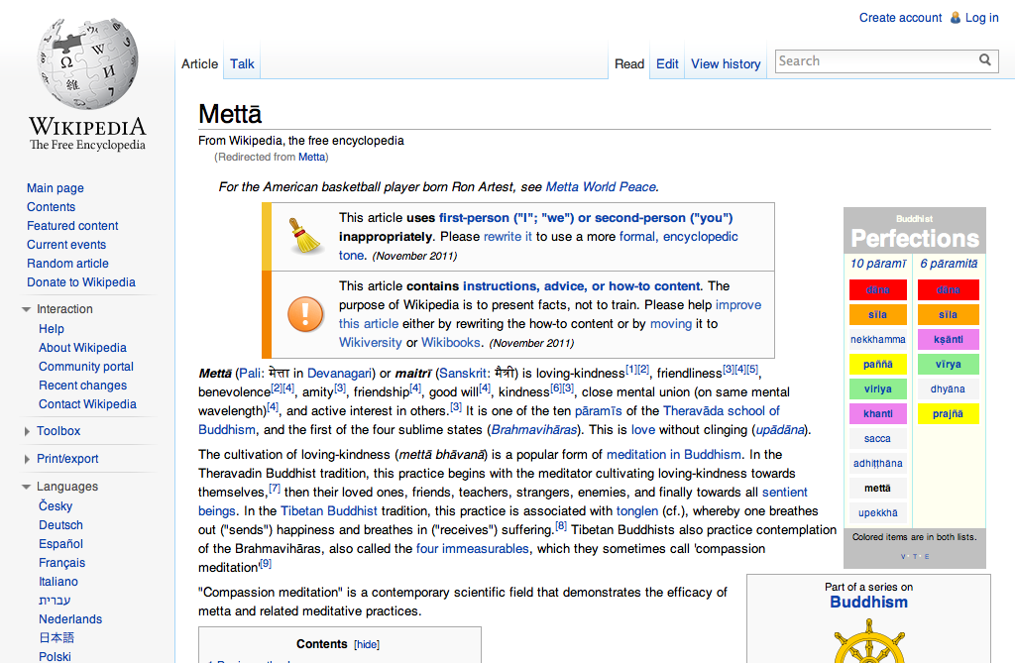
Task: Open the Metta World Peace link
Action: click(x=601, y=187)
